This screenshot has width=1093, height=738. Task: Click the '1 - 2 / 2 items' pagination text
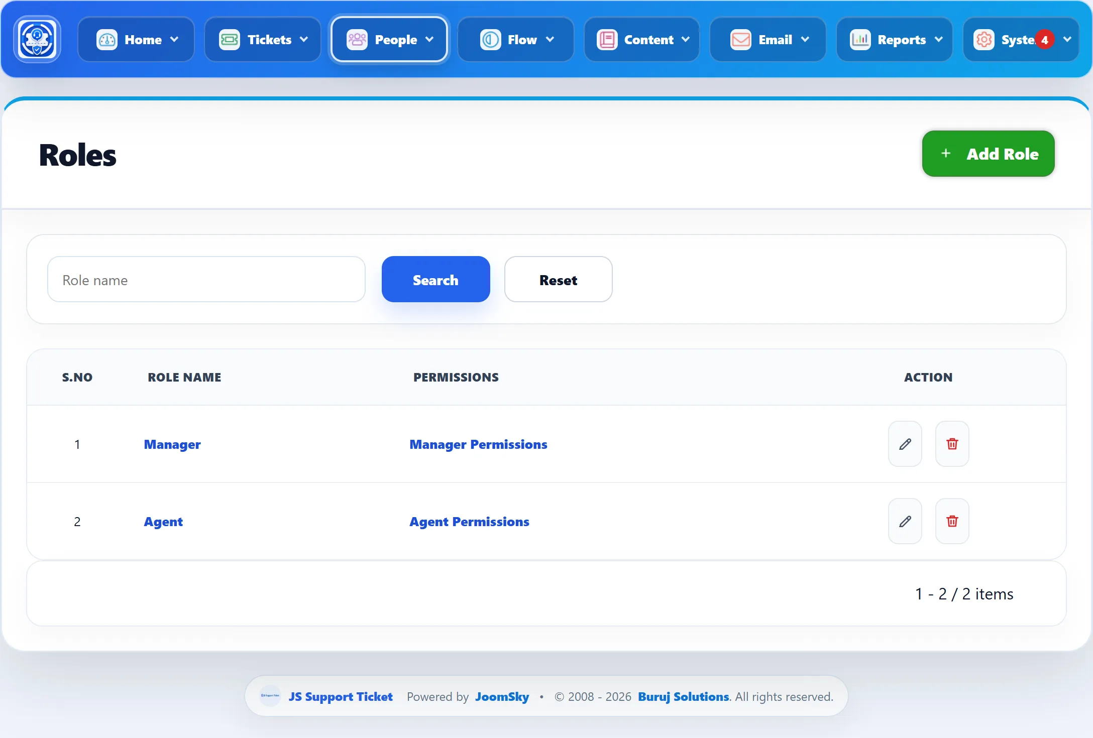(x=964, y=593)
